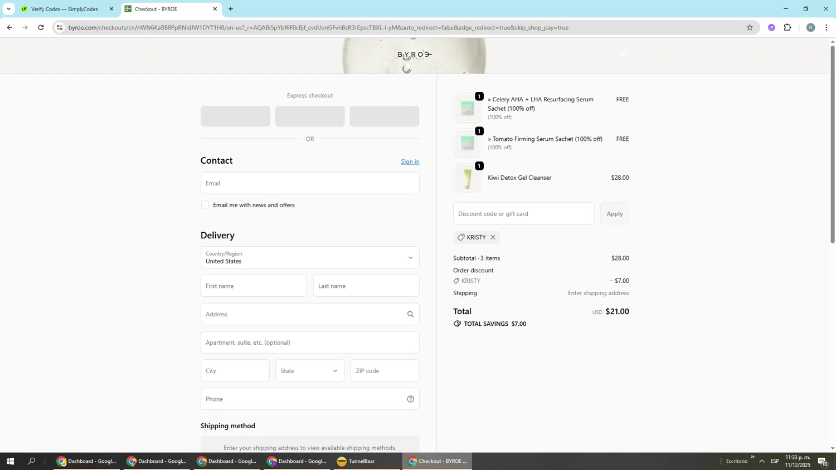Click first express checkout button

(235, 116)
